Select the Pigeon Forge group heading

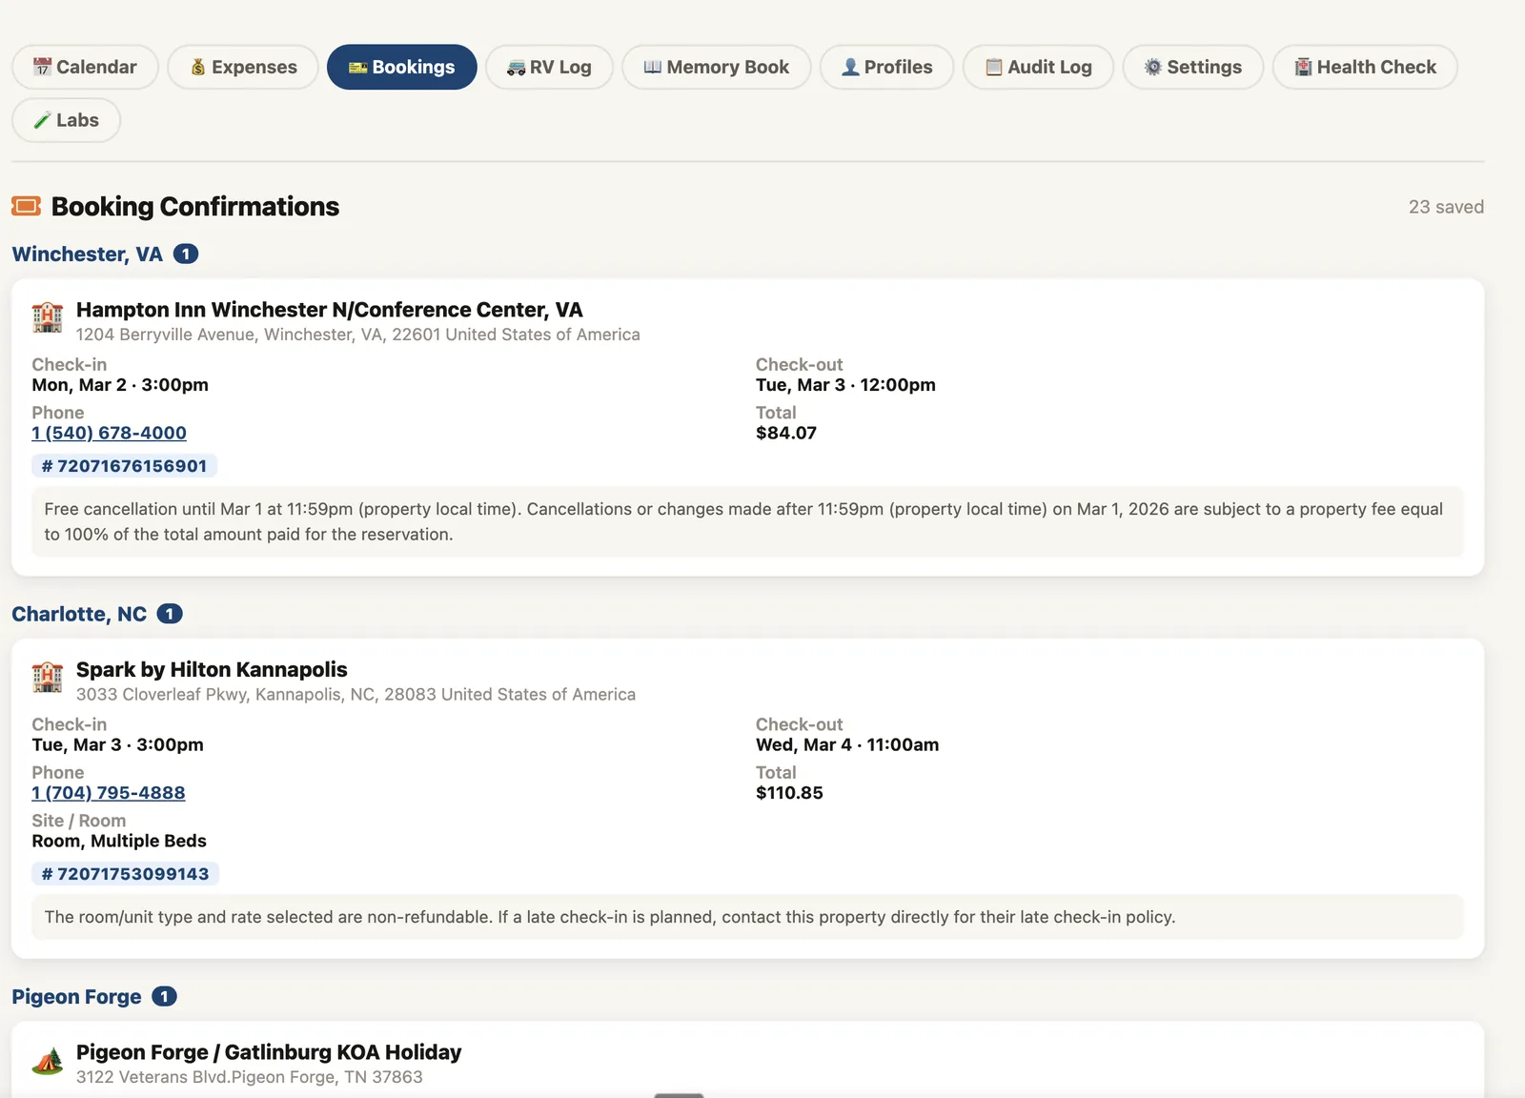click(x=76, y=997)
